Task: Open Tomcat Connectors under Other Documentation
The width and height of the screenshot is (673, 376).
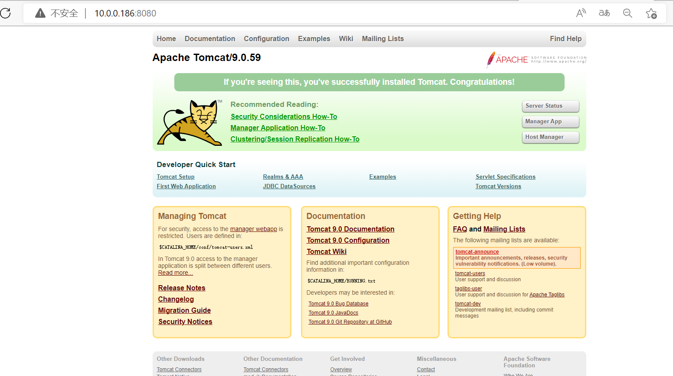Action: click(x=266, y=370)
